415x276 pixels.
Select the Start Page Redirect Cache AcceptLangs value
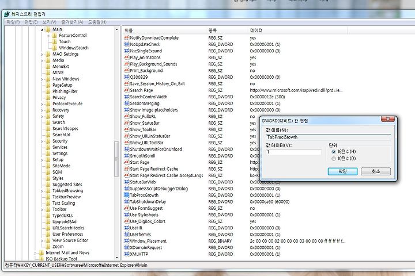167,175
